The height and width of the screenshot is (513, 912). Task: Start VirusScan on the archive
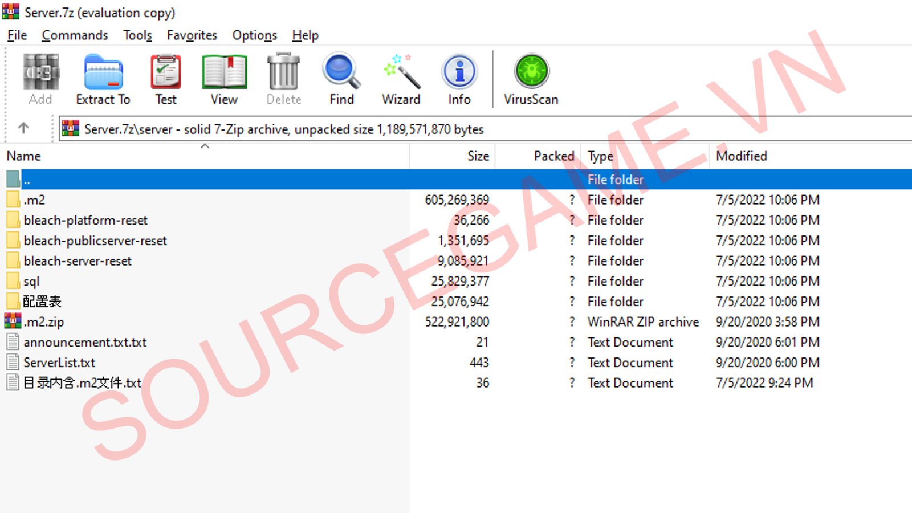531,80
